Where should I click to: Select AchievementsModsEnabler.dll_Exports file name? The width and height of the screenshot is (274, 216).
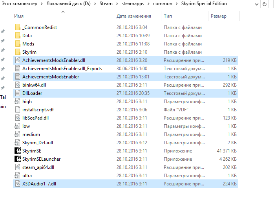[62, 69]
